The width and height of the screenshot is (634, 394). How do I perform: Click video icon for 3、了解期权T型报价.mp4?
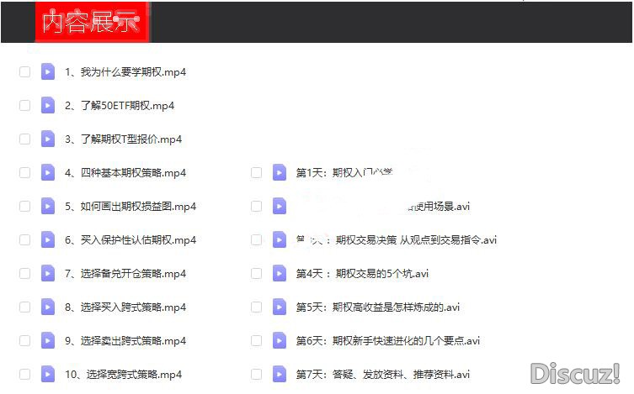48,139
